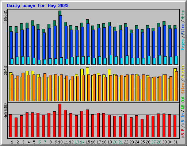Screen dimensions: 187x146
Task: Click day 21 weekend label
Action: point(121,142)
